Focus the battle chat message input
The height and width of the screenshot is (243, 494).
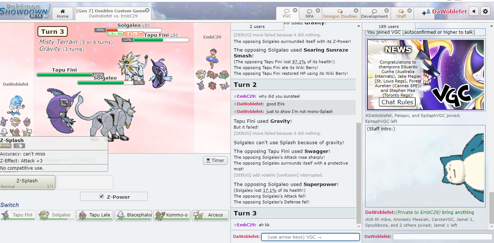pos(310,237)
